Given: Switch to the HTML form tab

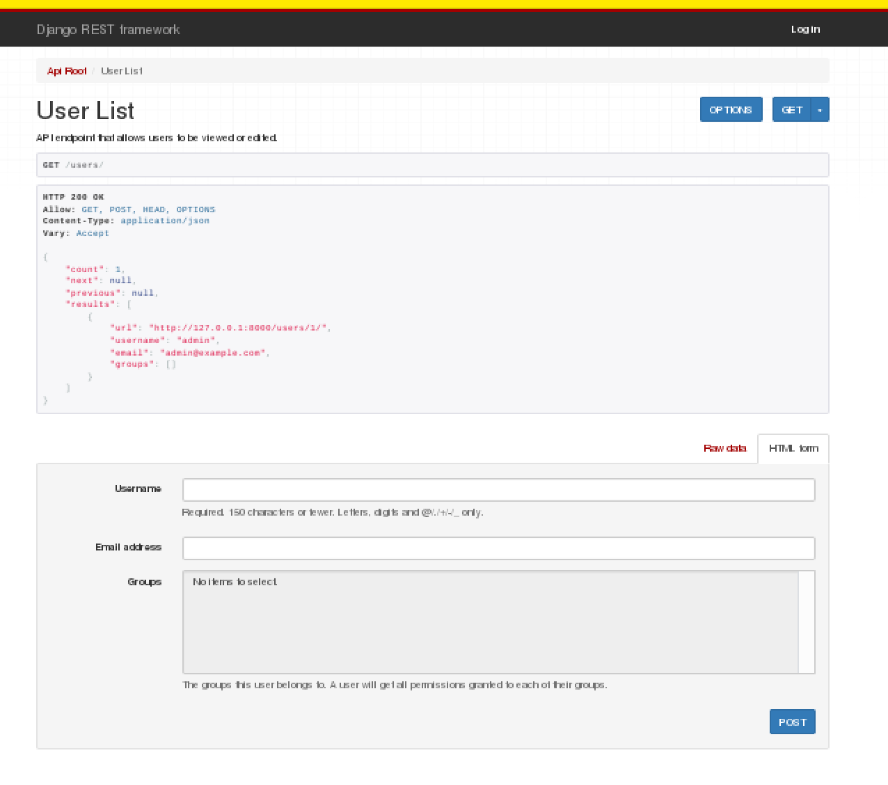Looking at the screenshot, I should coord(793,448).
